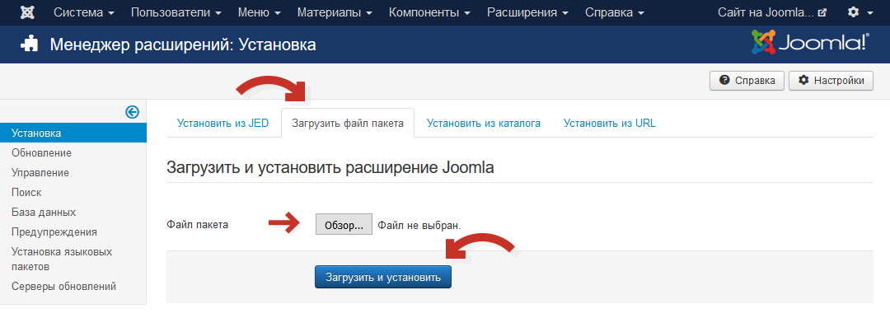Open the Пользователи menu

176,12
